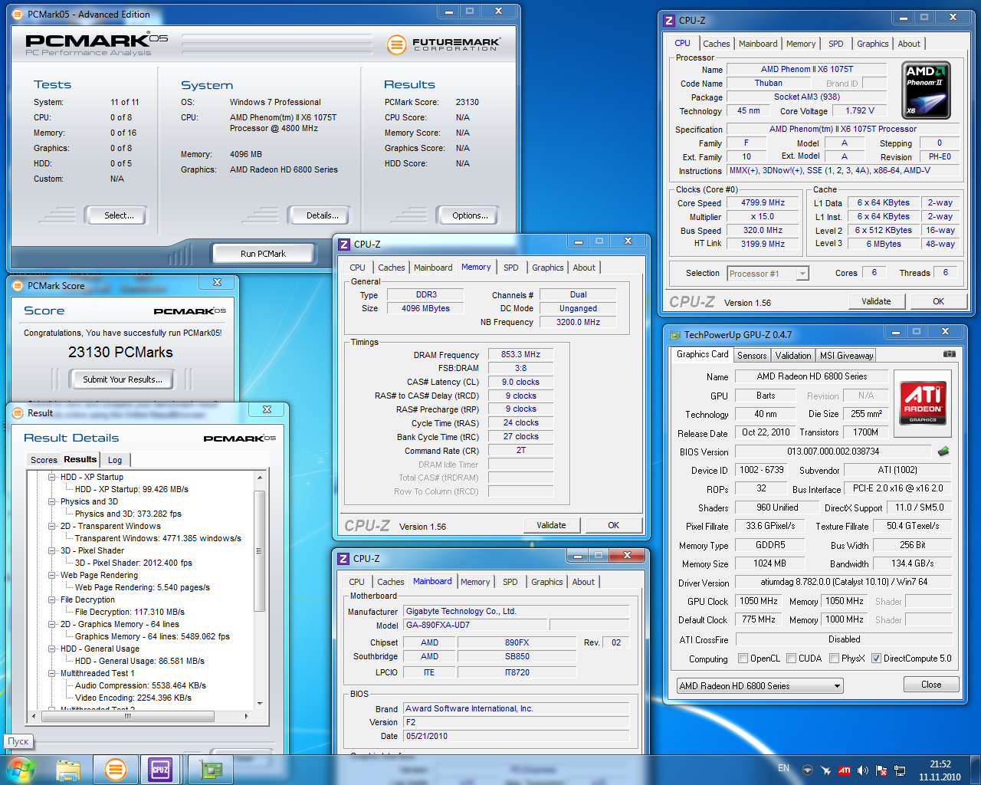The height and width of the screenshot is (785, 981).
Task: Open the Caches tab in the CPU-Z CPU window
Action: pos(717,44)
